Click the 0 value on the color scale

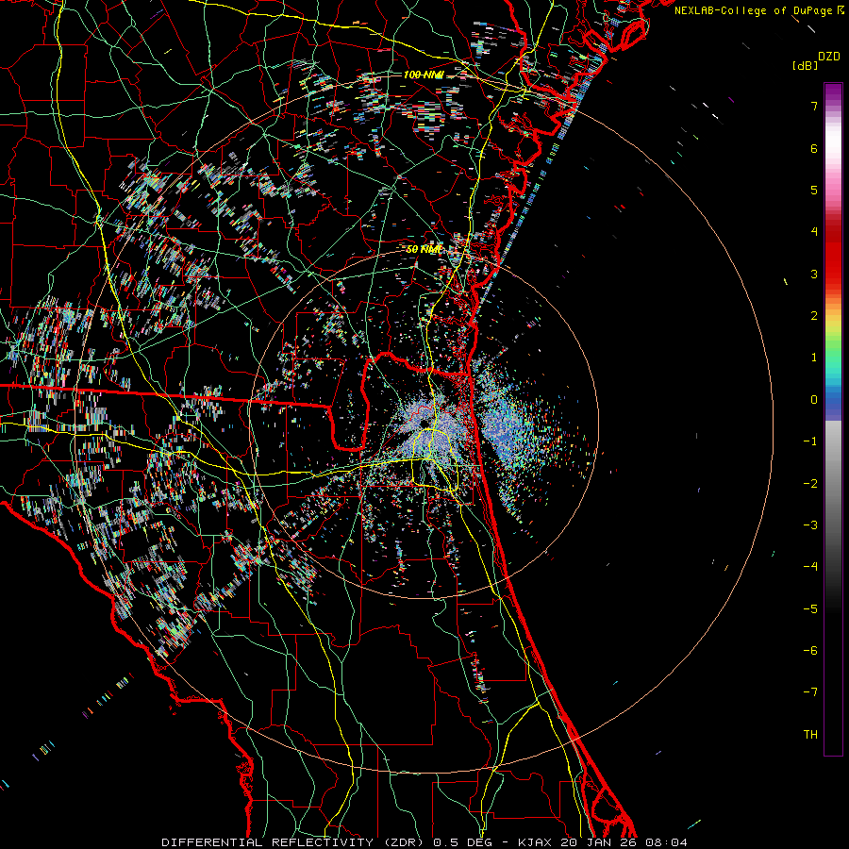tap(814, 400)
